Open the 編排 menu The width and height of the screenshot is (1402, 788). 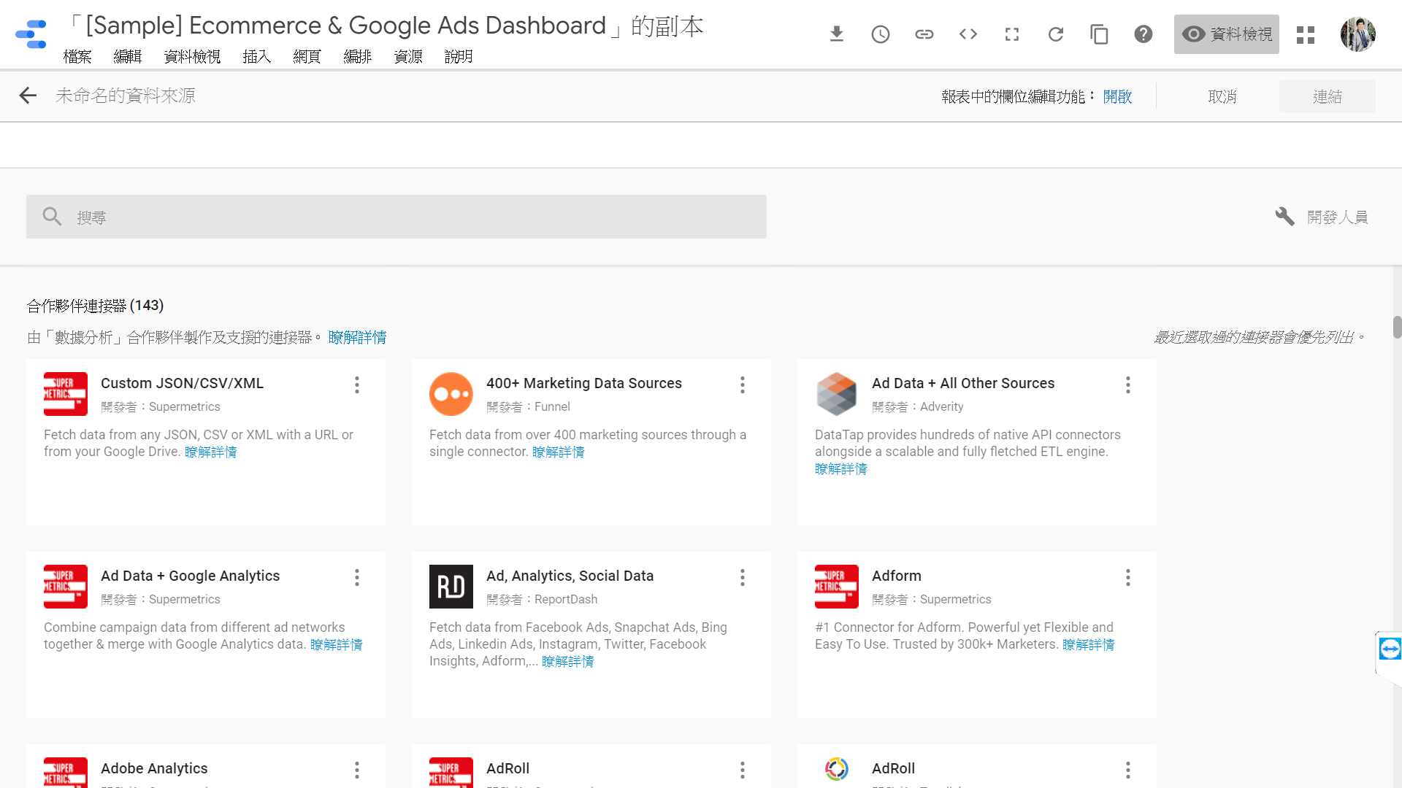pos(358,57)
